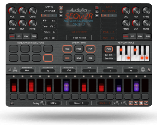Screen dimensions: 157x125
Task: Adjust the right DLY knob
Action: 136,23
